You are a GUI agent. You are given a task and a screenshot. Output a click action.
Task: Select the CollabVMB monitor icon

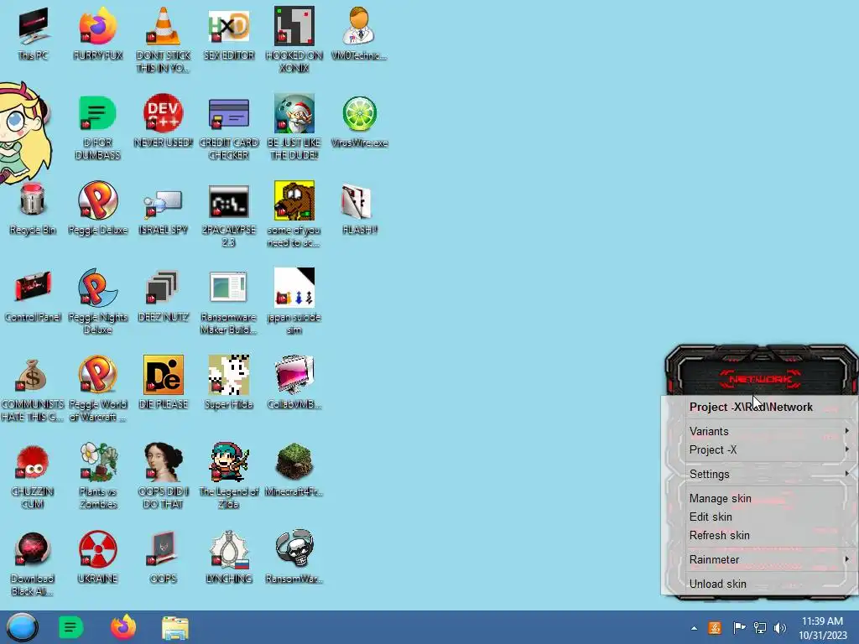[294, 382]
